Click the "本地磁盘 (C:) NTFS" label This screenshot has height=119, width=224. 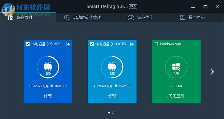pos(47,44)
